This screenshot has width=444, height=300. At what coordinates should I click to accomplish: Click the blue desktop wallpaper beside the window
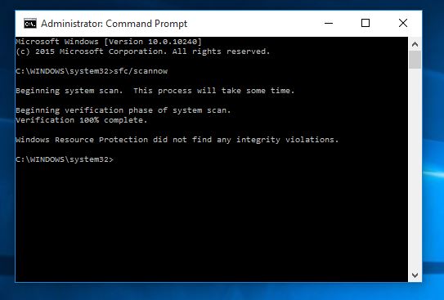click(433, 141)
